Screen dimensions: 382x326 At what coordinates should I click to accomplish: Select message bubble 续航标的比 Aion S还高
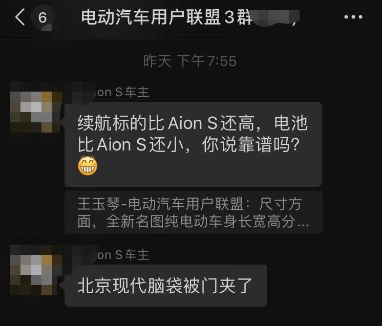pyautogui.click(x=193, y=144)
